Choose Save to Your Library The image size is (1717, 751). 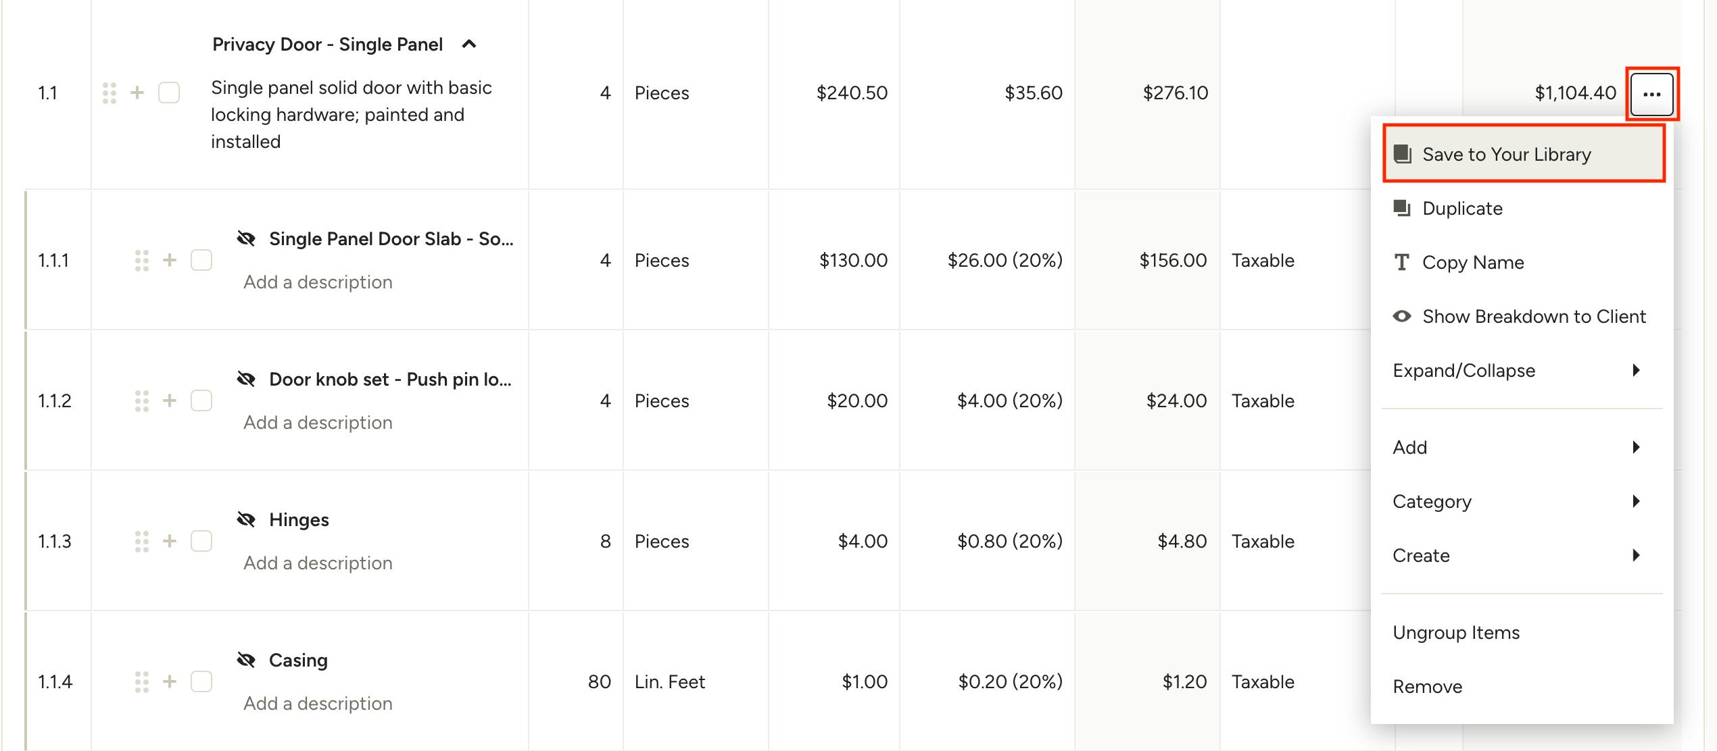tap(1524, 154)
